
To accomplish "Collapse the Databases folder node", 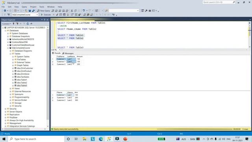I will pyautogui.click(x=5, y=30).
